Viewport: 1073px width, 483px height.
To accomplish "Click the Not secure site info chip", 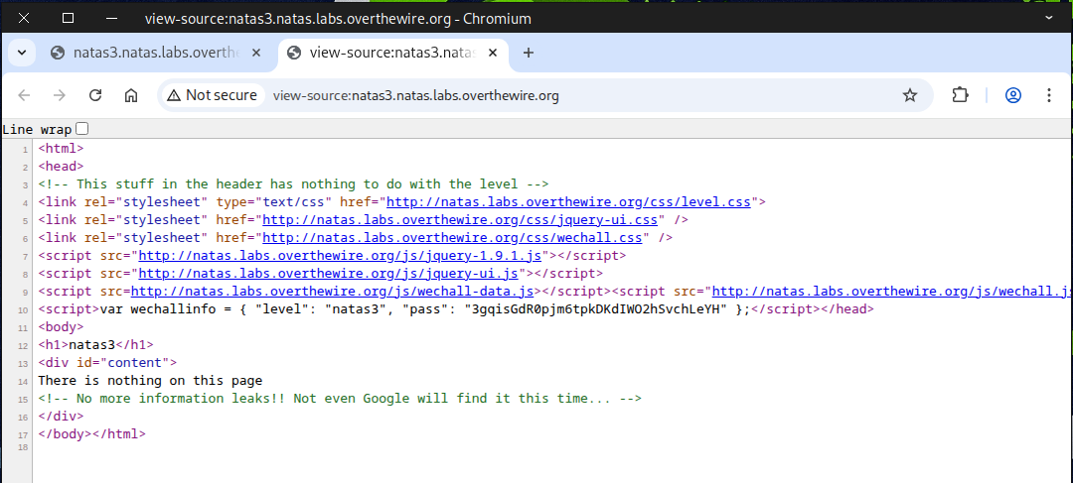I will [213, 95].
